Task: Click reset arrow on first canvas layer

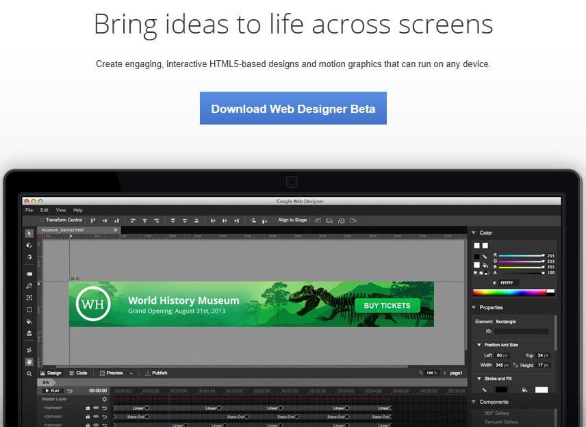Action: [105, 408]
